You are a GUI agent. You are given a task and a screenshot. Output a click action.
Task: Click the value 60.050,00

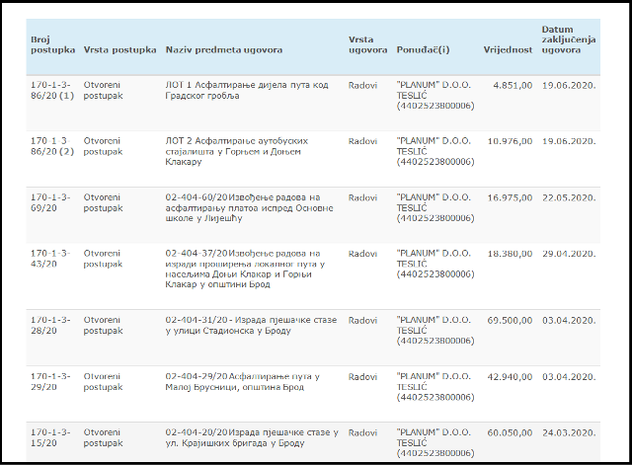(x=510, y=432)
